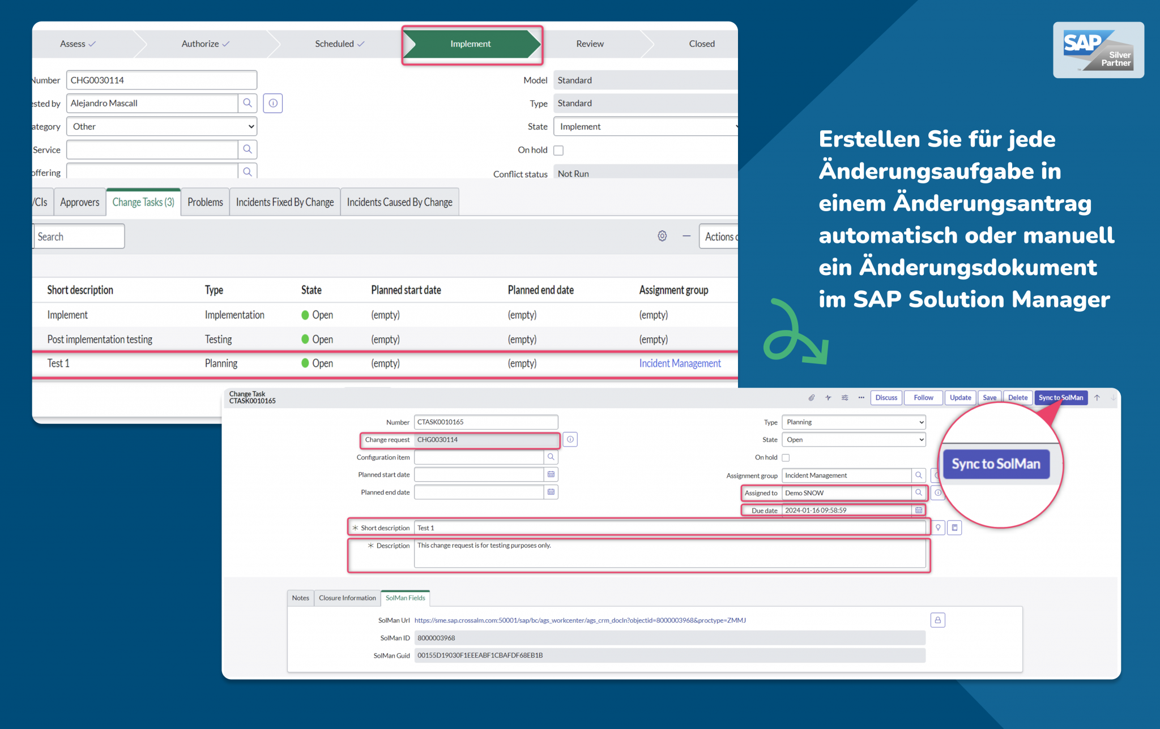
Task: Sort by the Planned start date column header
Action: pos(406,290)
